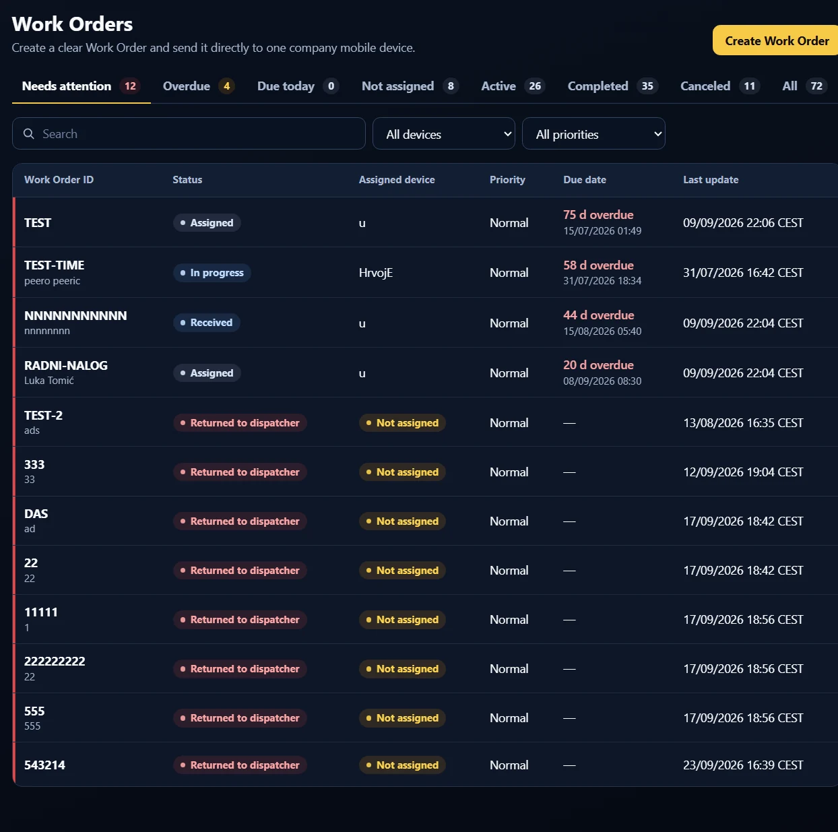
Task: Switch to the Completed tab
Action: 612,86
